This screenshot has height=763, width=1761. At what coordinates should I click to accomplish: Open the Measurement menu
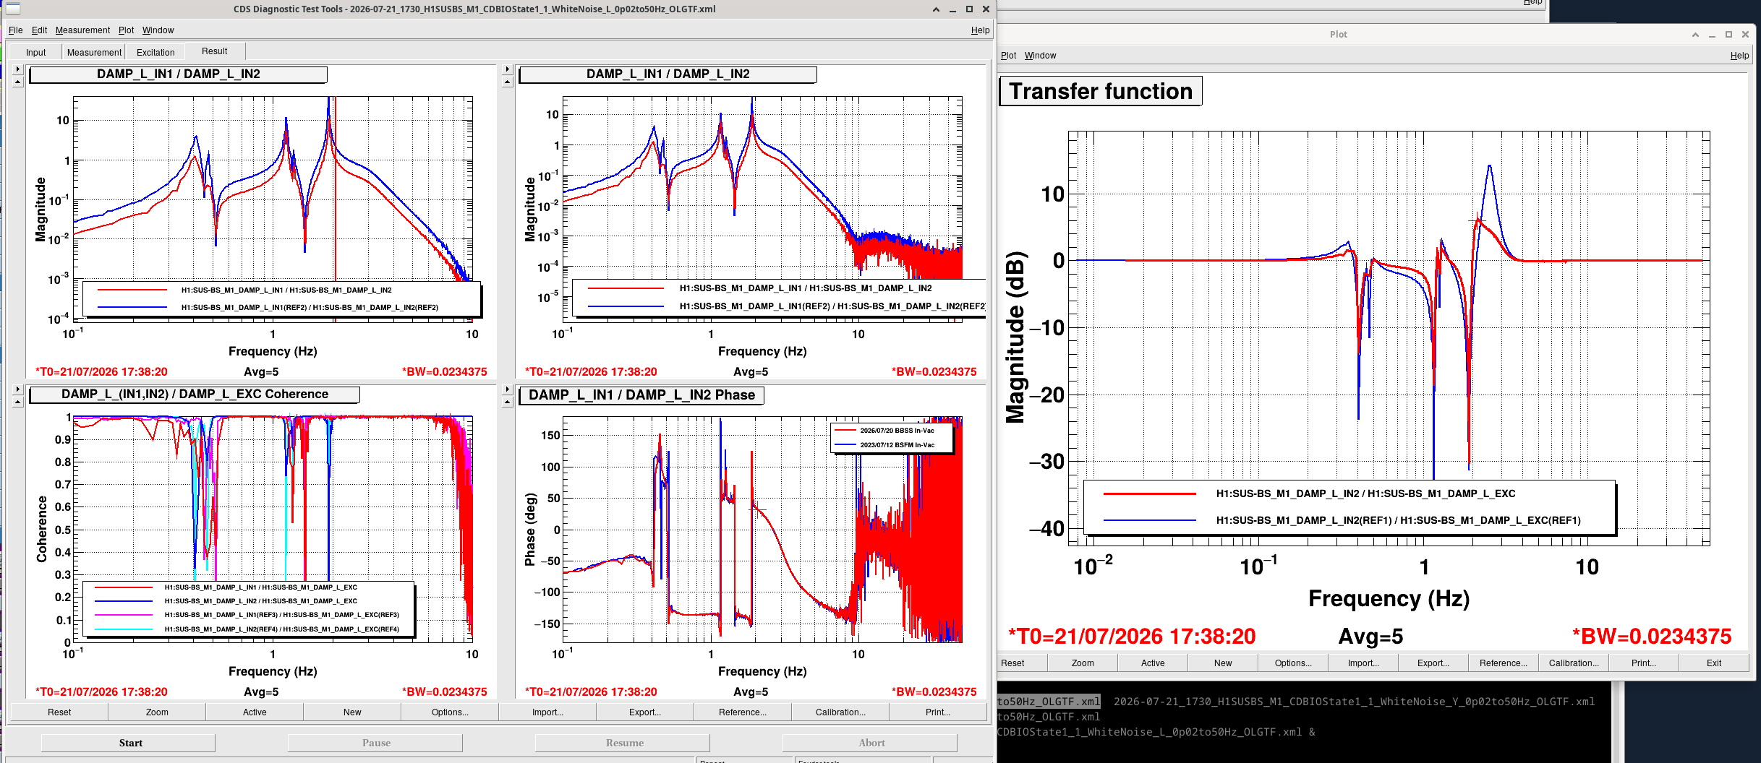click(82, 30)
